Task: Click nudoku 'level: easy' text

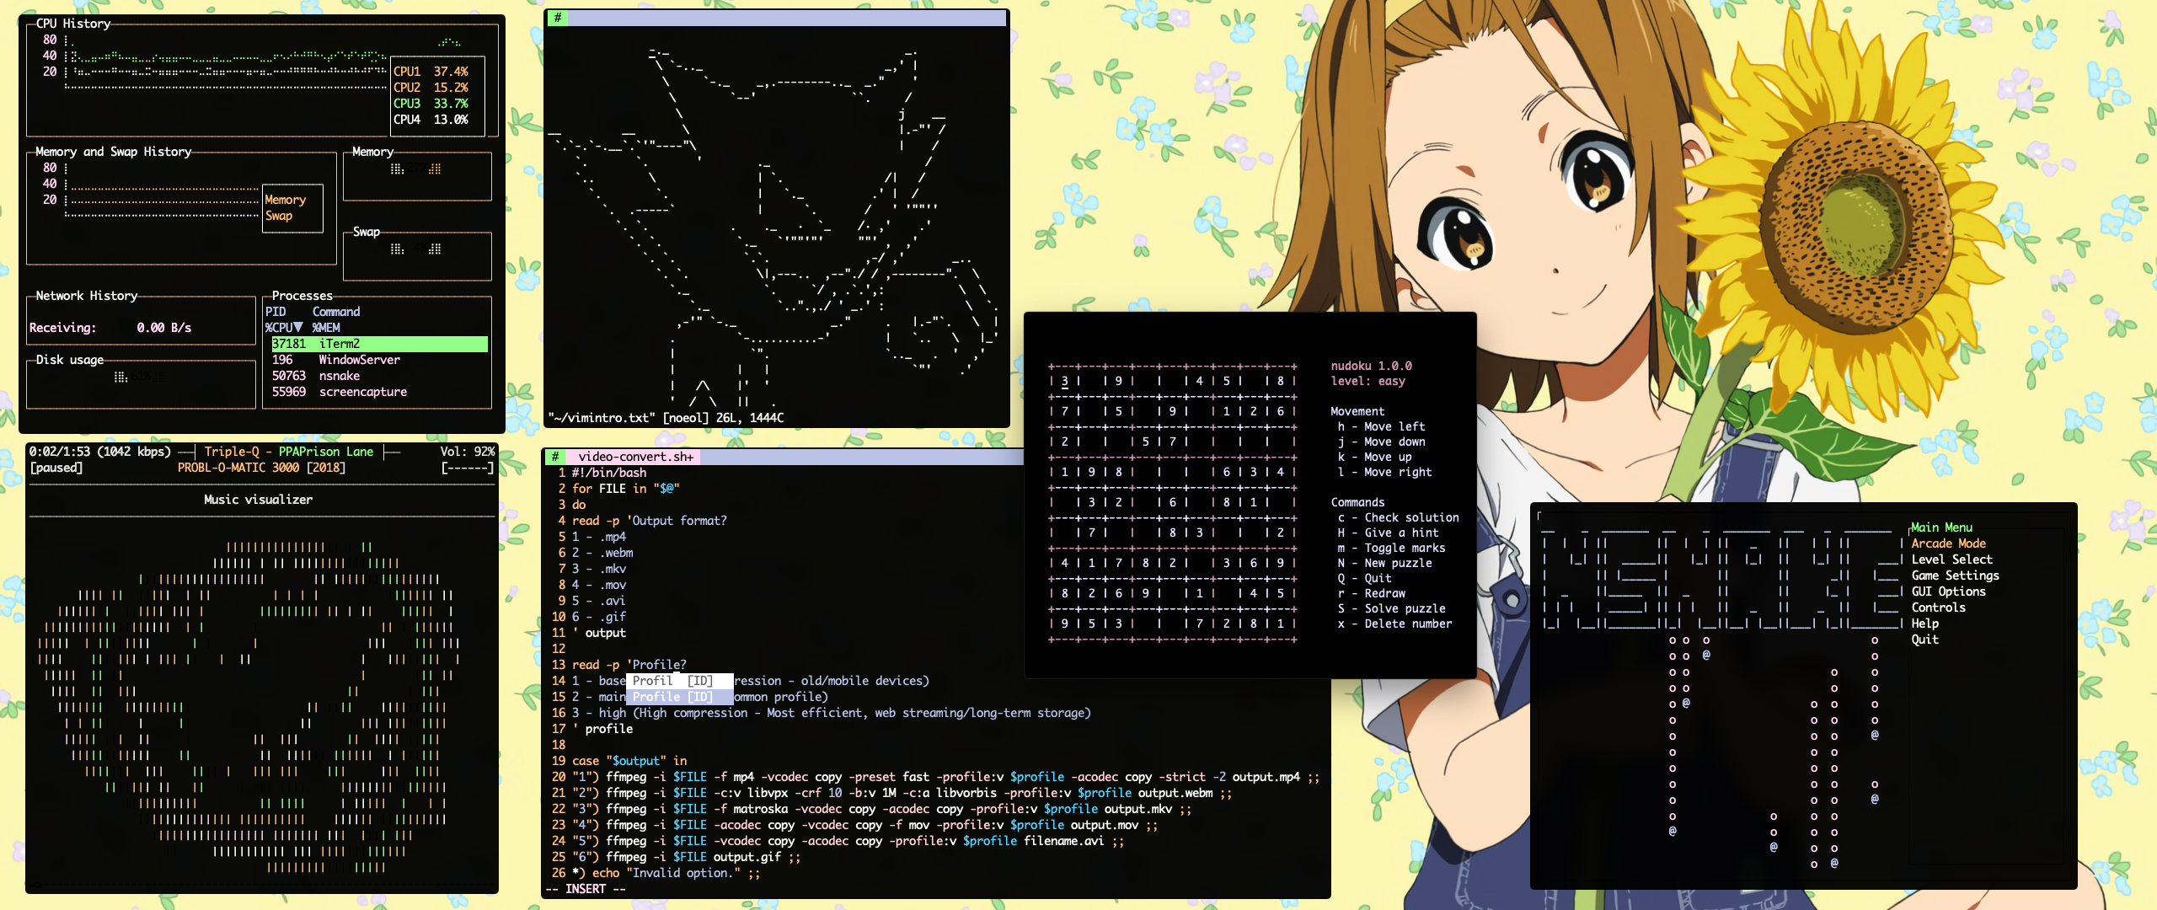Action: (x=1368, y=381)
